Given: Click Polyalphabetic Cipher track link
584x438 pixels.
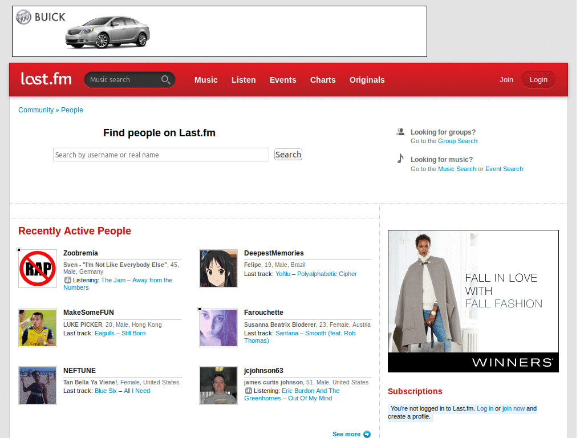Looking at the screenshot, I should click(327, 274).
